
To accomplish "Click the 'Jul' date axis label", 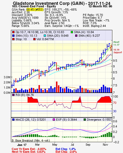I will pos(72,145).
